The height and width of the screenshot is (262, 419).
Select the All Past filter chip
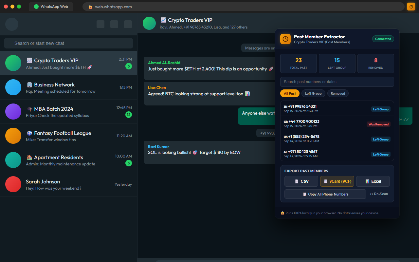pyautogui.click(x=290, y=93)
